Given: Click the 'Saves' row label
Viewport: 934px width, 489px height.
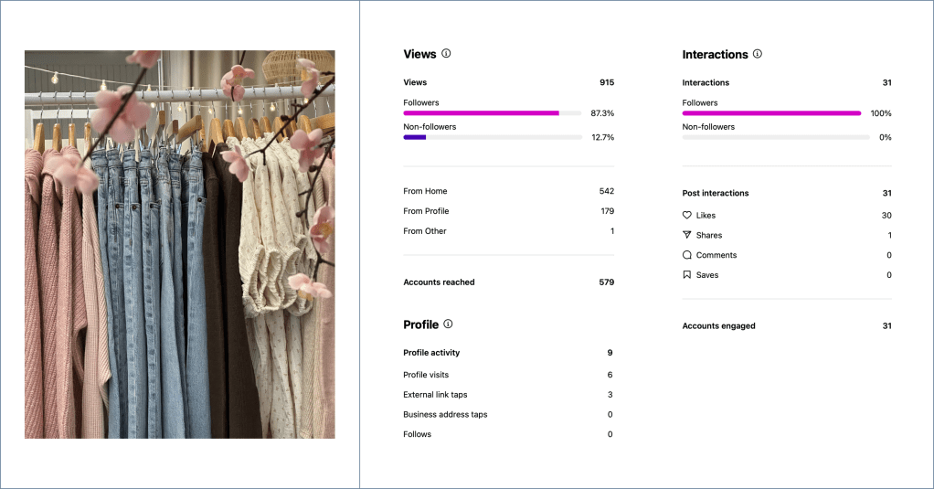Looking at the screenshot, I should (x=707, y=275).
